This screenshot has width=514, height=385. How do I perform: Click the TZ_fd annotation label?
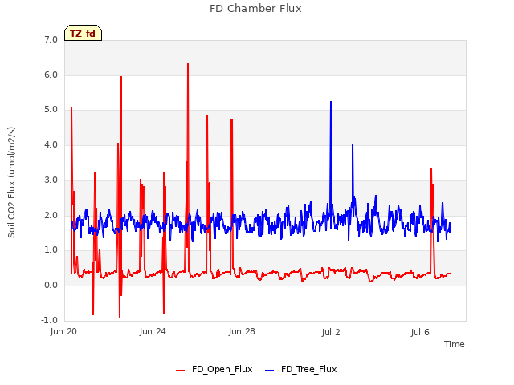click(83, 33)
